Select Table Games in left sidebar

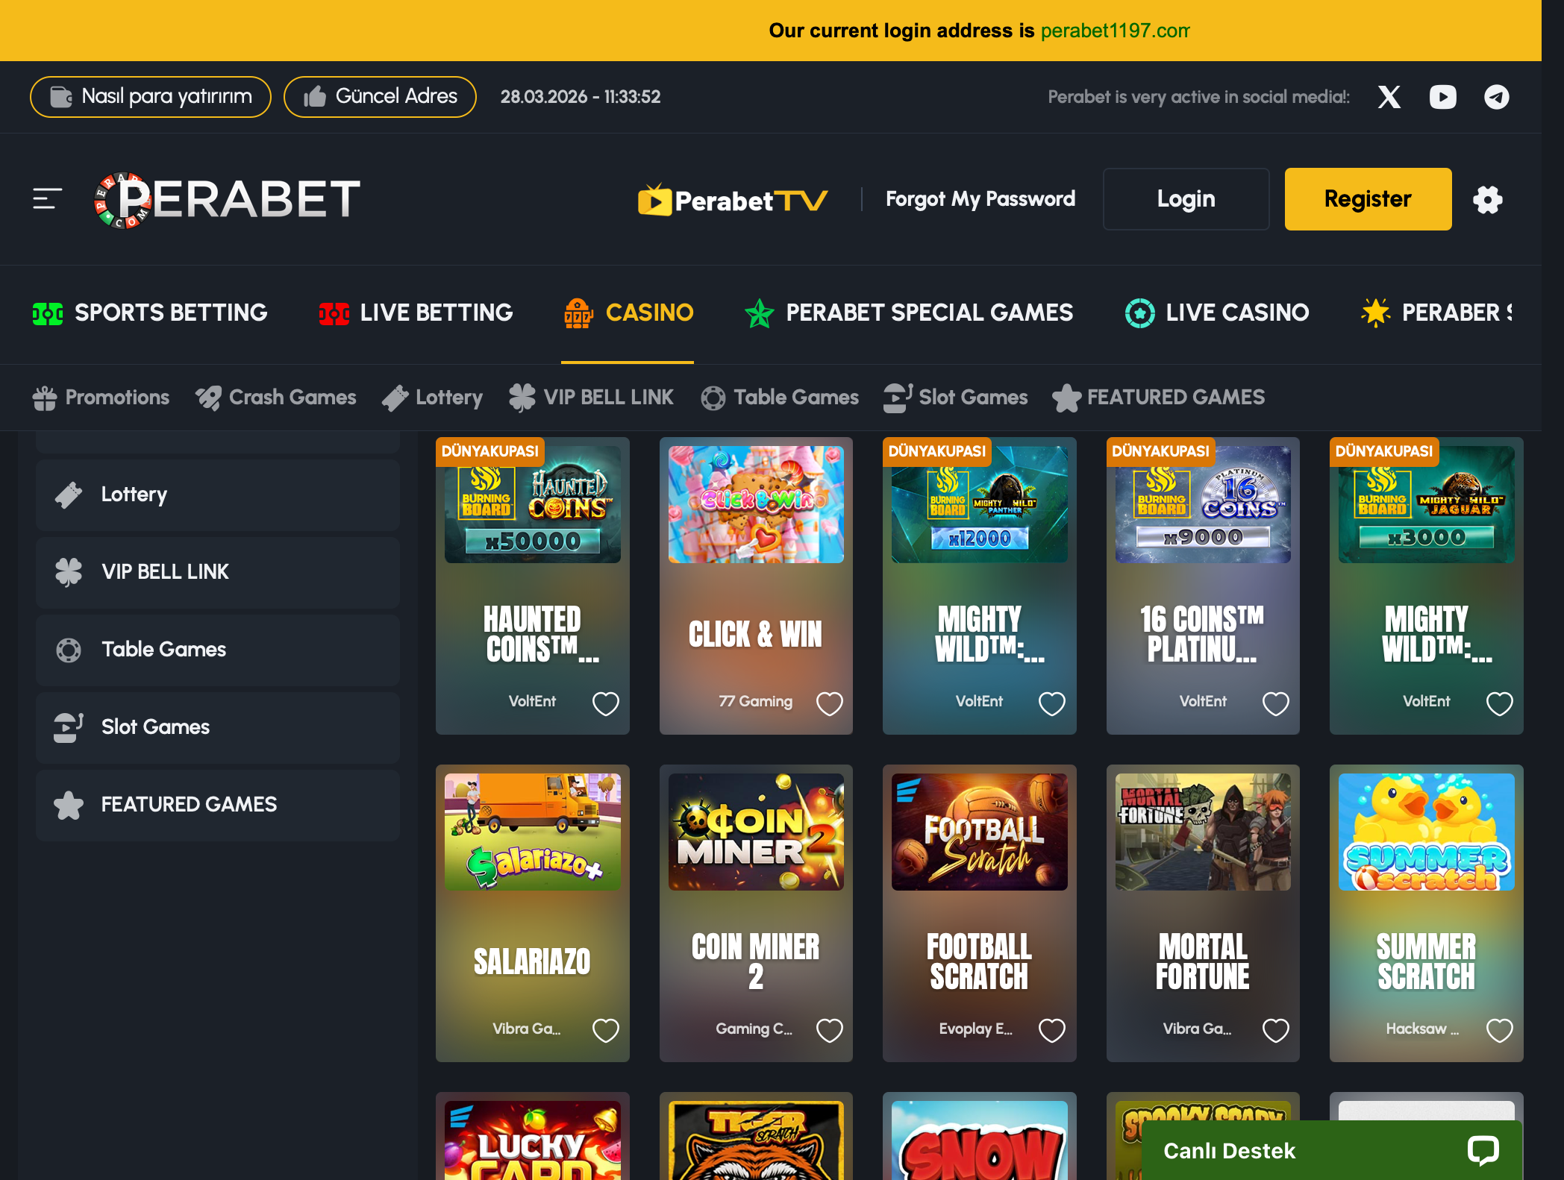(x=218, y=650)
